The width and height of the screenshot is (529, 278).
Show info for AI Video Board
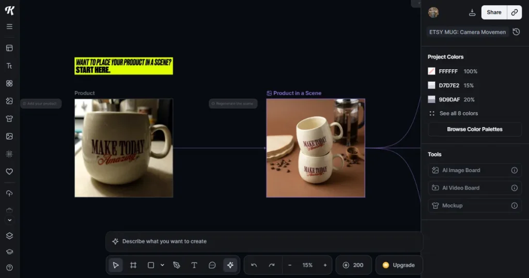coord(514,188)
